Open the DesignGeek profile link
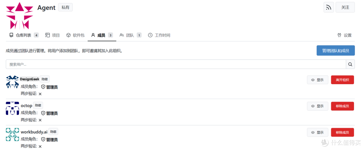The width and height of the screenshot is (364, 150). (29, 79)
